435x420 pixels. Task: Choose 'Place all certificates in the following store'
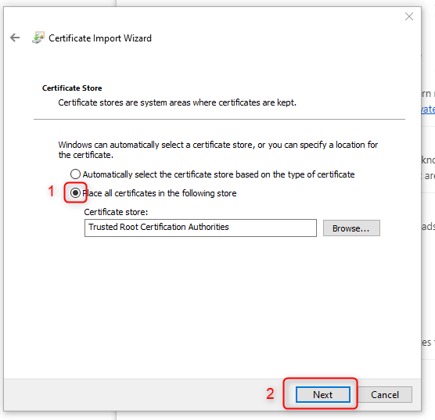click(x=75, y=193)
